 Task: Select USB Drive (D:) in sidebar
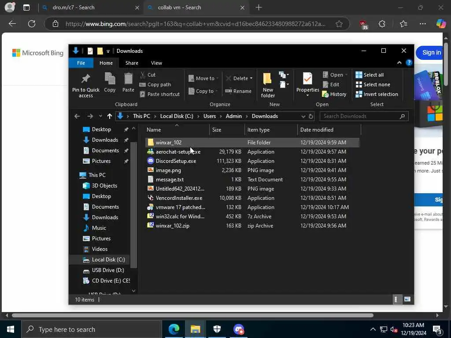tap(108, 270)
